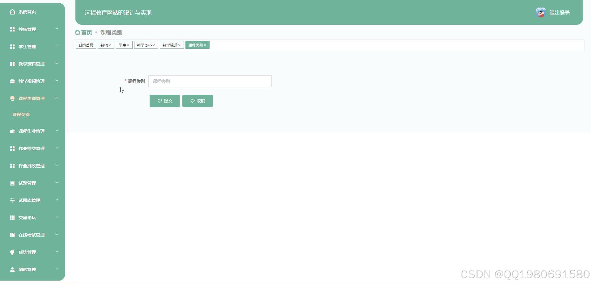Image resolution: width=591 pixels, height=284 pixels.
Task: Expand the 学生管理 menu chevron
Action: click(x=57, y=46)
